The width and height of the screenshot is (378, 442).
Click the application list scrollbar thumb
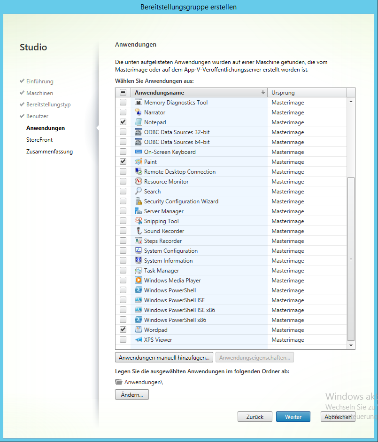click(351, 259)
